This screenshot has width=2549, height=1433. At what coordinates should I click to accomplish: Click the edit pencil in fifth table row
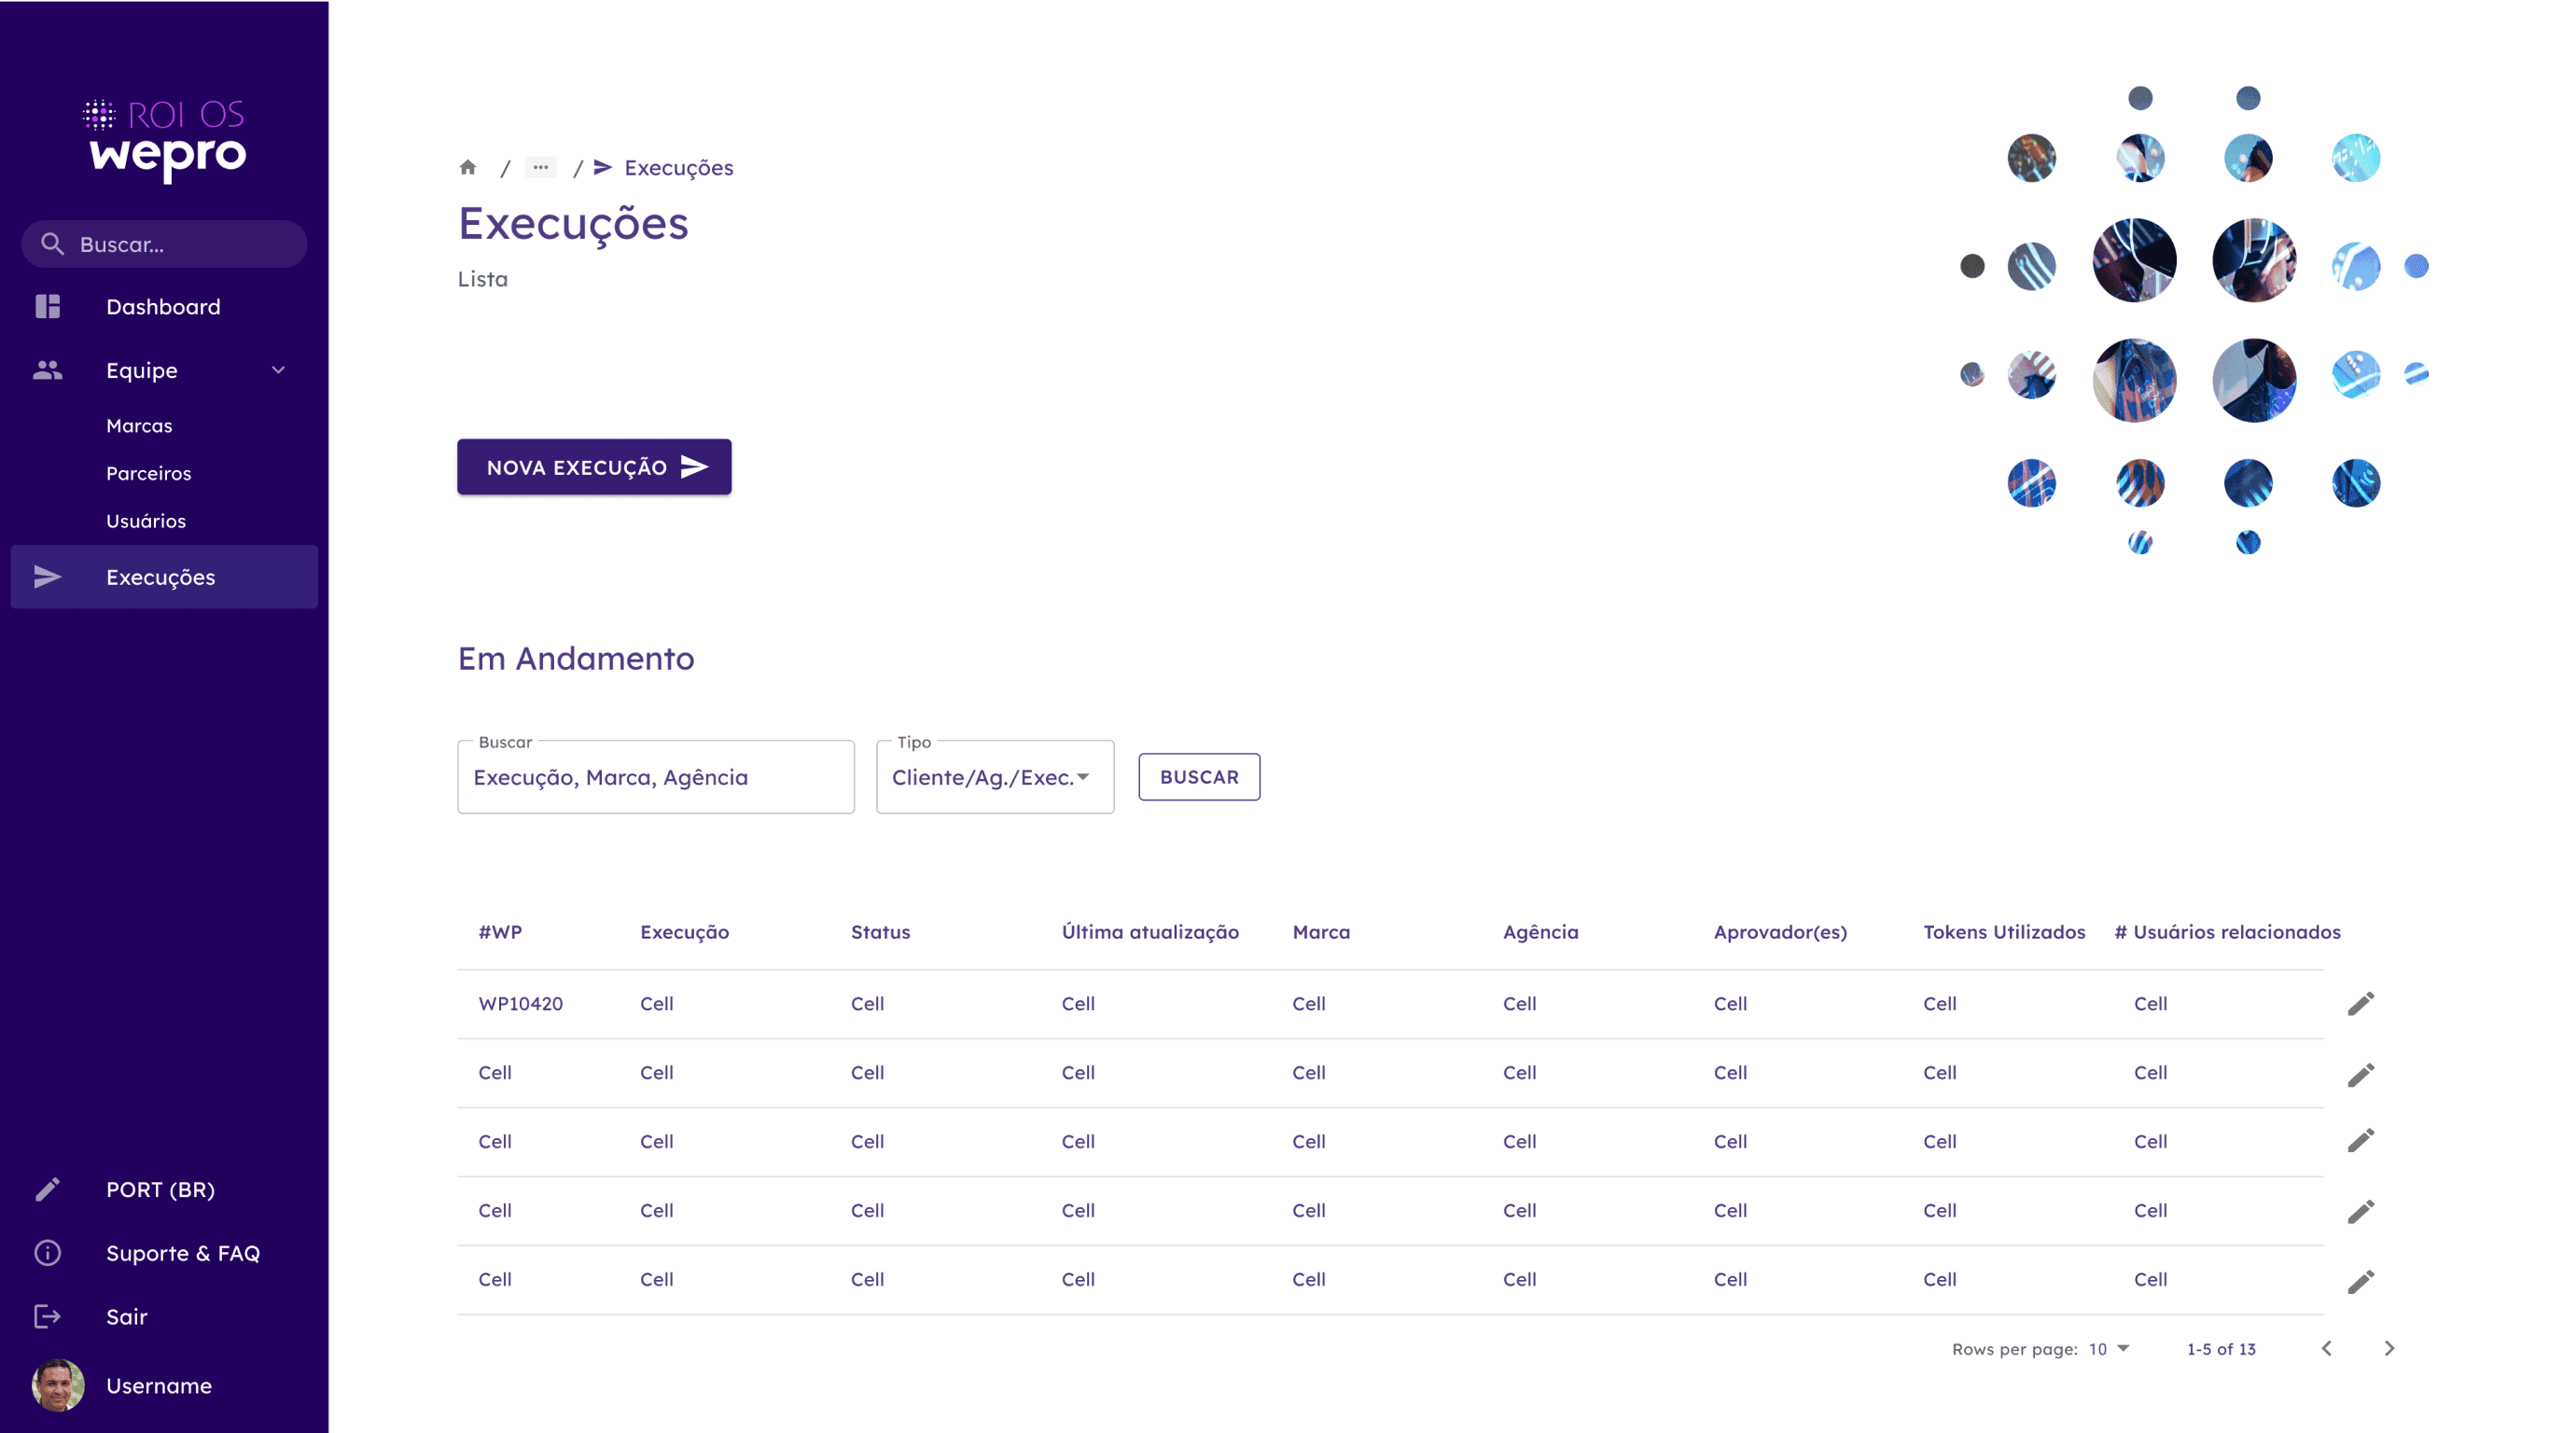[x=2361, y=1282]
